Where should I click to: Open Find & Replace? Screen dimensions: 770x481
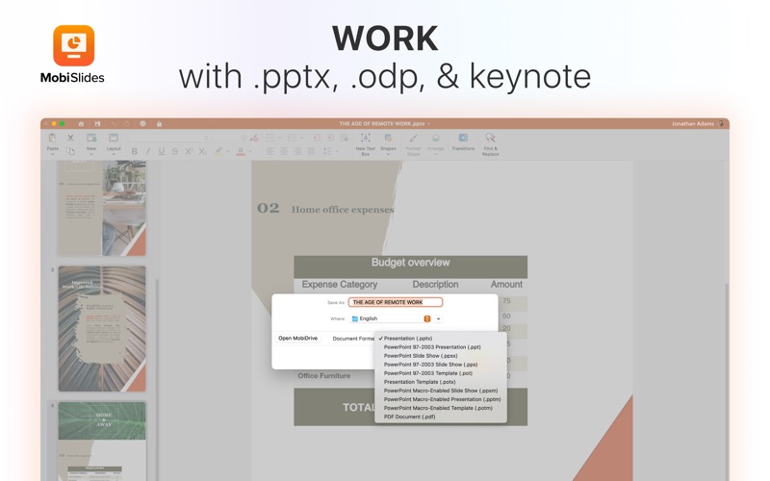[x=490, y=143]
